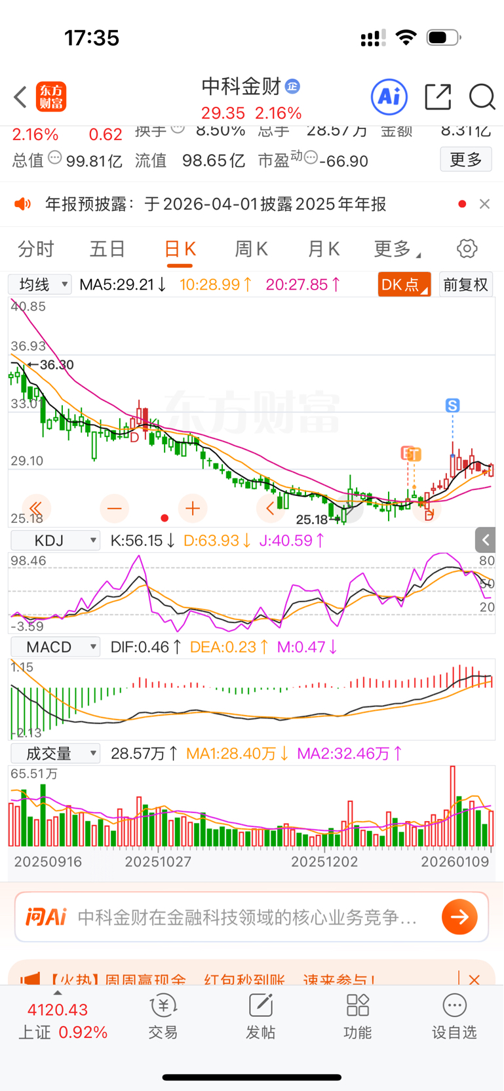Screen dimensions: 504x1091
Task: Open the search magnifier icon
Action: click(482, 97)
